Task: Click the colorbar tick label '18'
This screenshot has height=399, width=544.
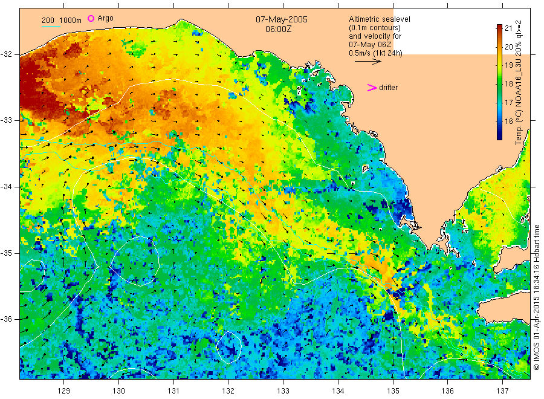Action: coord(508,84)
